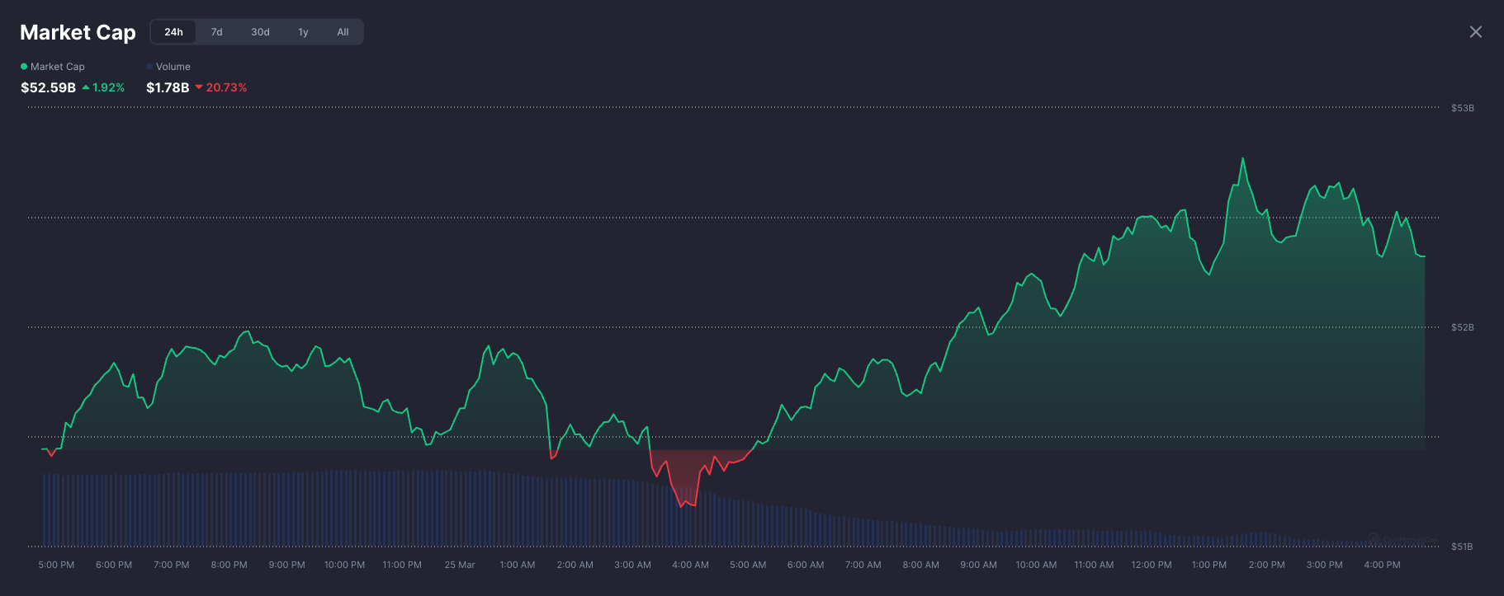Viewport: 1504px width, 596px height.
Task: Click the $1.78B volume value
Action: click(168, 87)
